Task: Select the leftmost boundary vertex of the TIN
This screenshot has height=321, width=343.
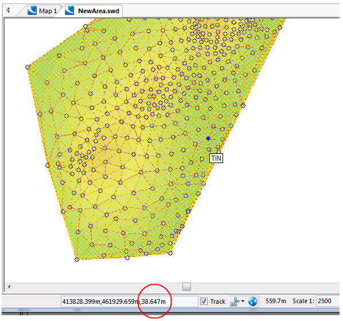Action: [x=28, y=67]
